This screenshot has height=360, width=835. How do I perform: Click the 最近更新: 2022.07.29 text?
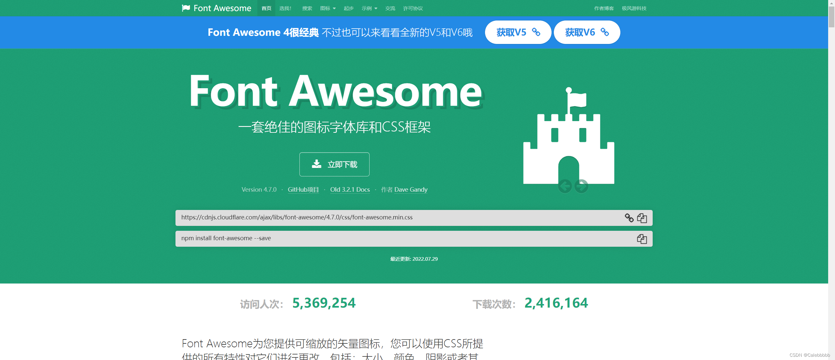[414, 259]
